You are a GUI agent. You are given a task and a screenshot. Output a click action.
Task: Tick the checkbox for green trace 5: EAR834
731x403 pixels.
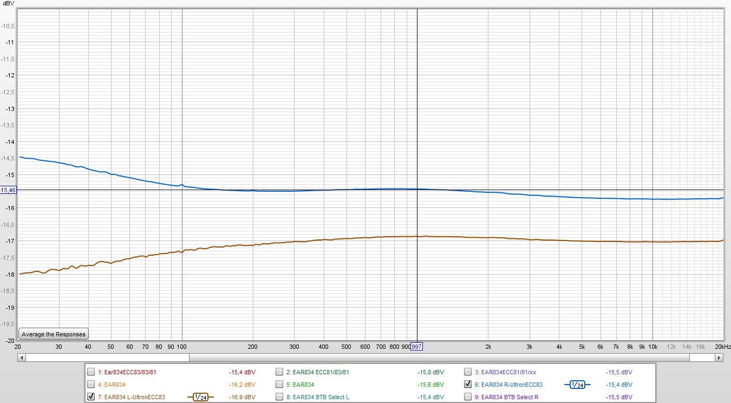click(x=279, y=385)
